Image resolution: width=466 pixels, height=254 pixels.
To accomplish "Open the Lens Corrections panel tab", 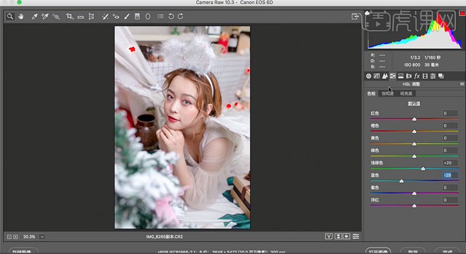I will pos(409,76).
